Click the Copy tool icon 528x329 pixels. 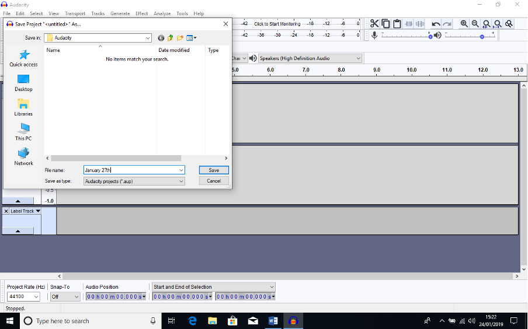click(x=386, y=23)
